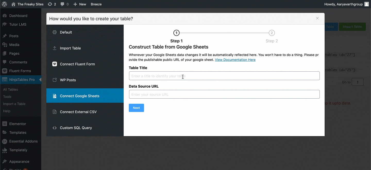Open the View Documentation Here link
Screen dimensions: 371x170
(x=235, y=60)
